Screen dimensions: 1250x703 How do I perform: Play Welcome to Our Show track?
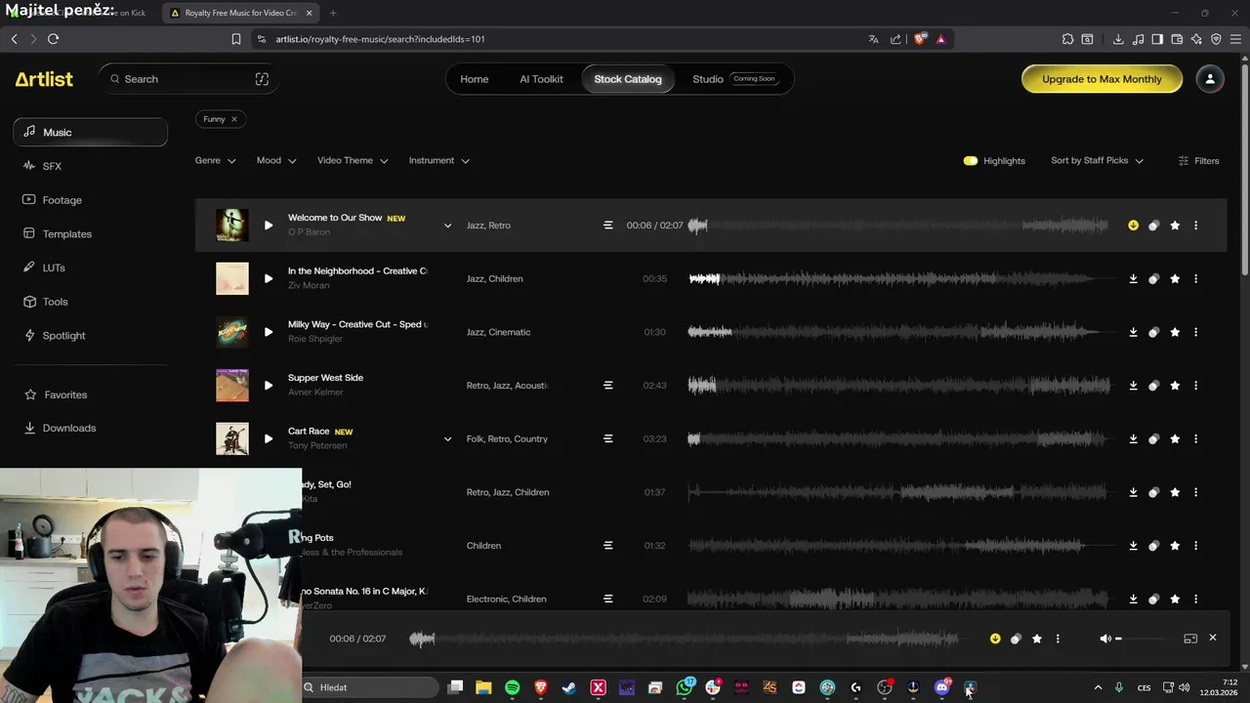tap(269, 226)
